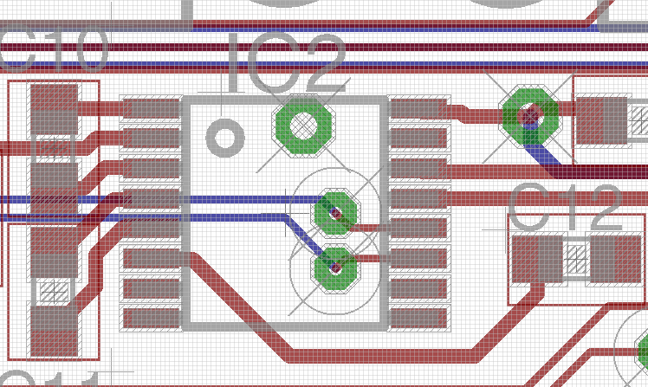This screenshot has height=387, width=648.
Task: Click the topmost pad of the C10 footprint
Action: tap(54, 109)
